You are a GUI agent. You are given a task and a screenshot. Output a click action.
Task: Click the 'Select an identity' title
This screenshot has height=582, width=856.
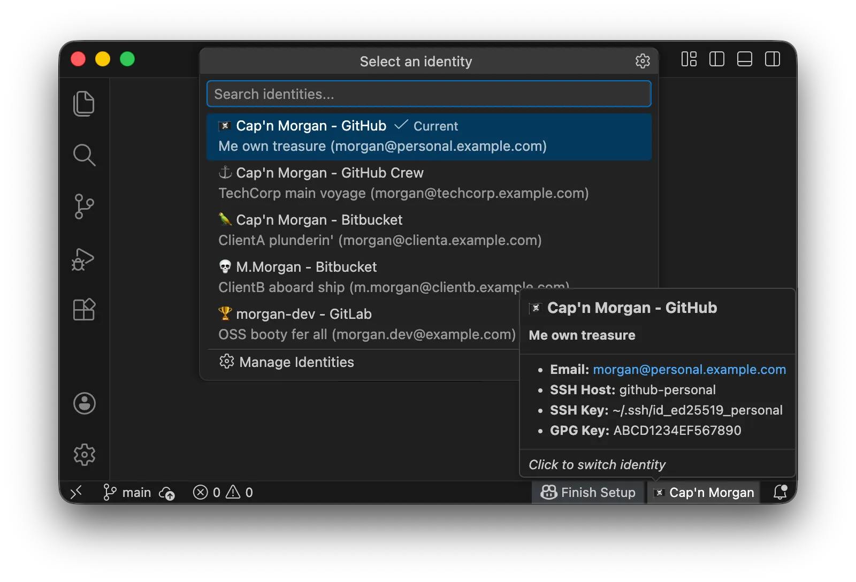click(x=416, y=62)
